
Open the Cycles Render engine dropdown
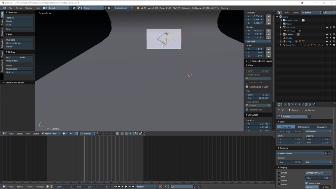124,8
